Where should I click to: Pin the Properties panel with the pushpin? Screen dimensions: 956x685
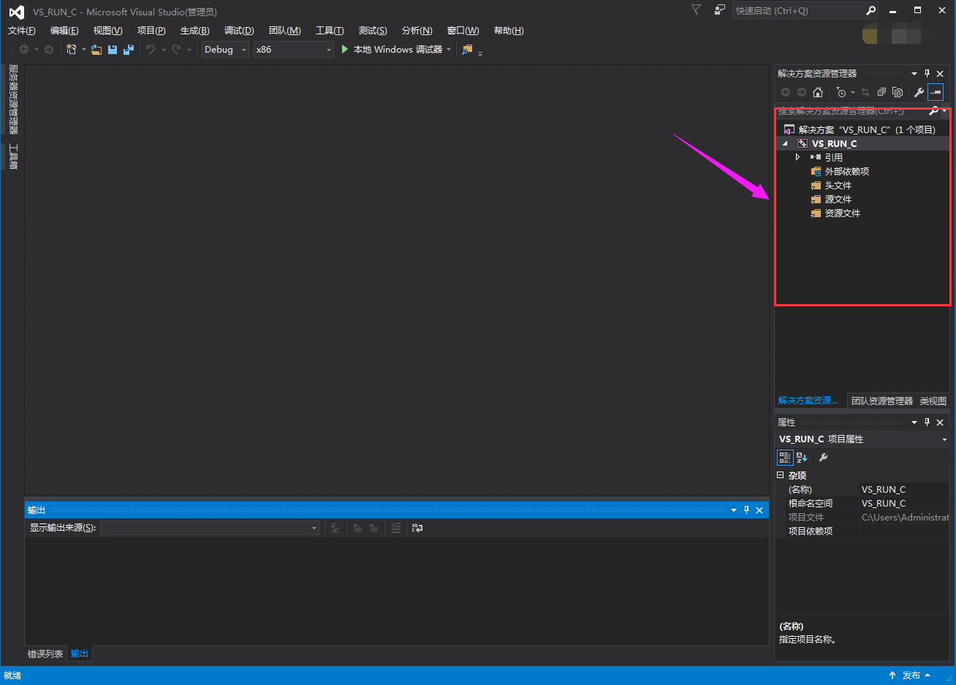pyautogui.click(x=927, y=422)
